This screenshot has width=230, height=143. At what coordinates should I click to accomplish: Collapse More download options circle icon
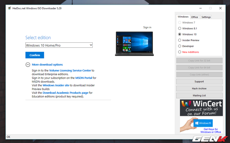point(28,65)
